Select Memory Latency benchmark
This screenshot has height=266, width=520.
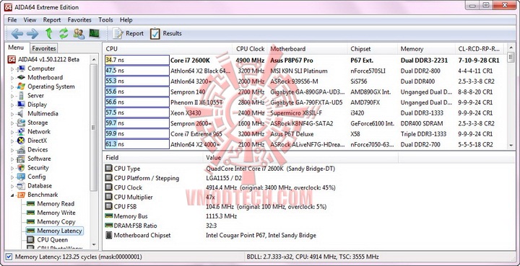[59, 231]
